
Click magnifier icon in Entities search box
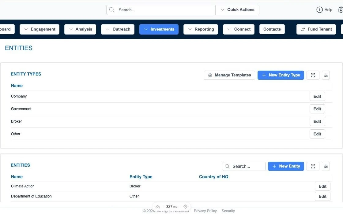tap(228, 166)
